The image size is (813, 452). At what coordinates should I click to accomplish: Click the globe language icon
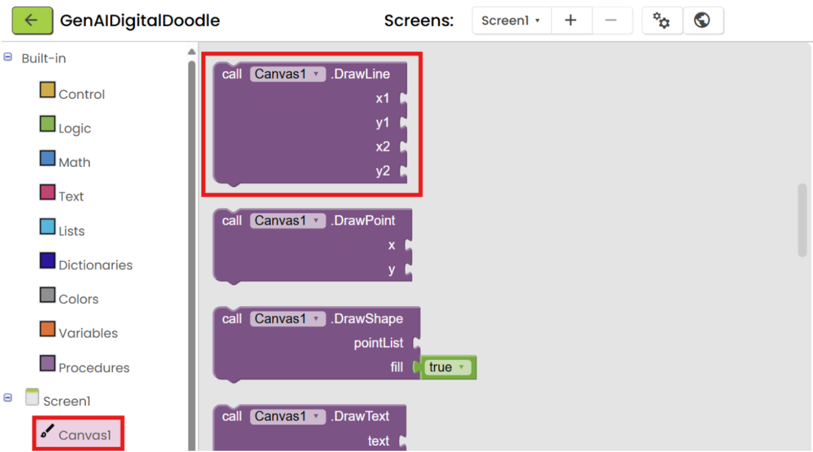(x=702, y=20)
